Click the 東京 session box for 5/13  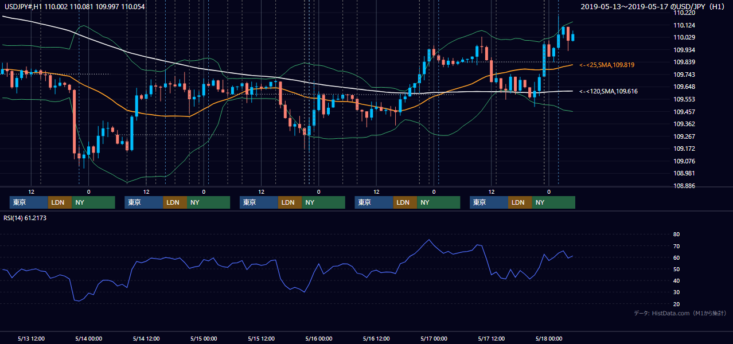pos(29,202)
